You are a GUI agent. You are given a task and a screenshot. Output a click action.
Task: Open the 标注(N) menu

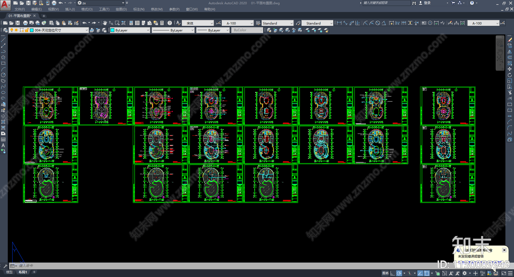coord(139,9)
